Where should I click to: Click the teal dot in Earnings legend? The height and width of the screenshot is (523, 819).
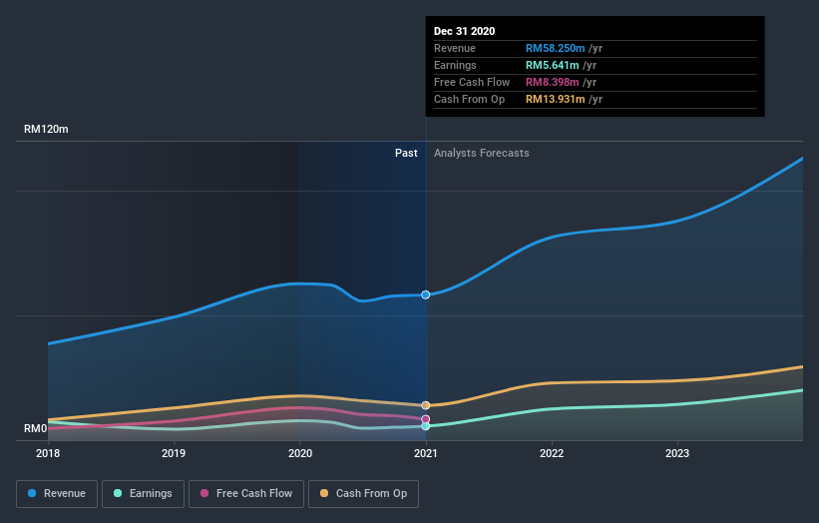(x=118, y=493)
